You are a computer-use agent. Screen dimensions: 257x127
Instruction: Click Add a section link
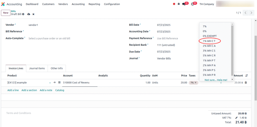(29, 90)
